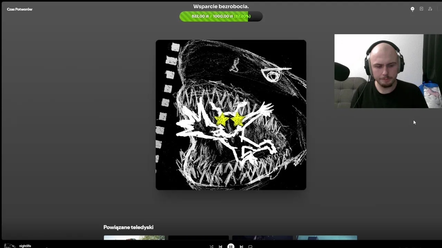Open the now-playing album view icon
Screen dimensions: 442x248
point(412,9)
